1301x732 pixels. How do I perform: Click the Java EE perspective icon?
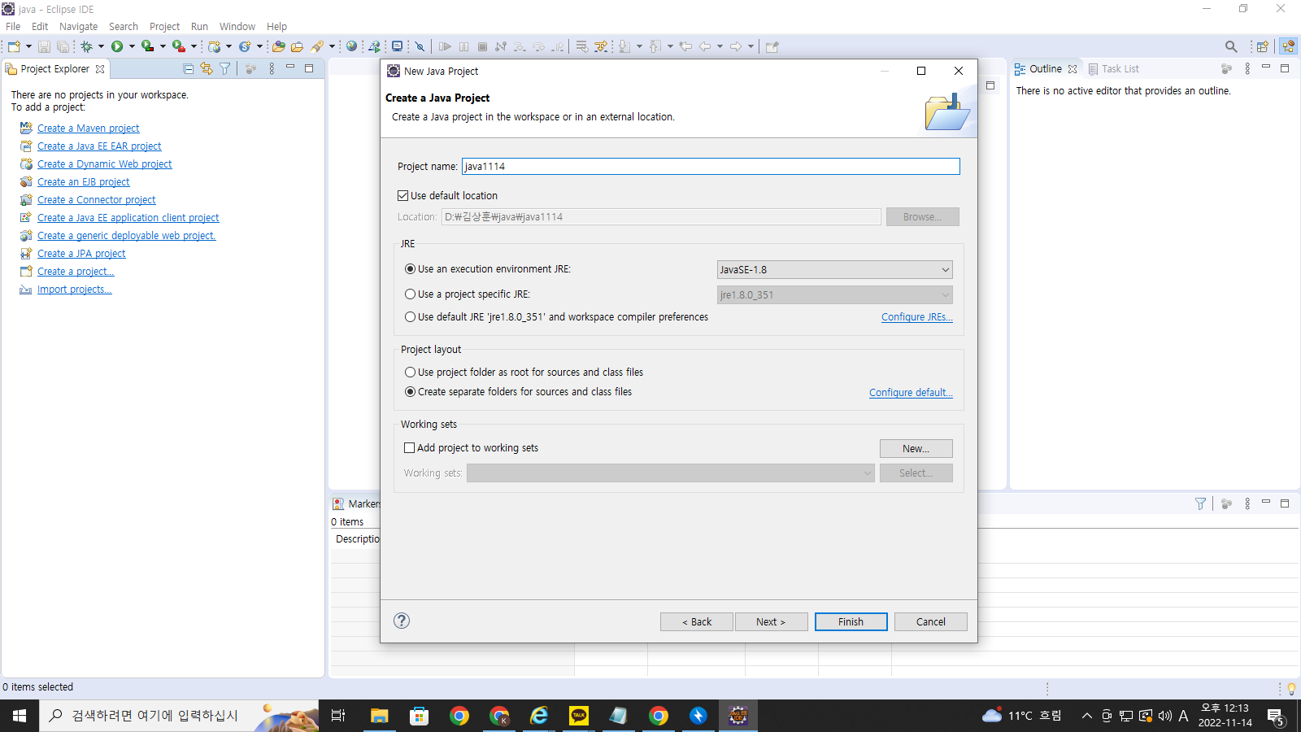1288,46
